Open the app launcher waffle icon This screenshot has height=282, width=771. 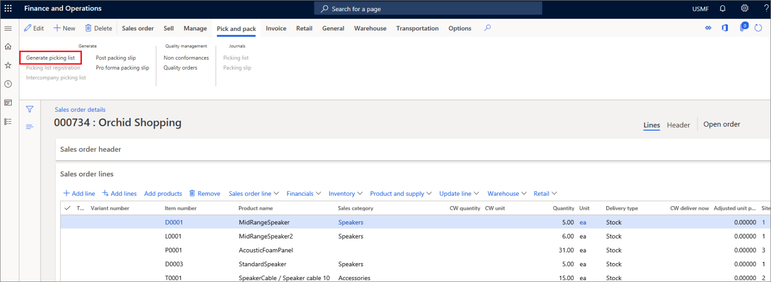8,9
